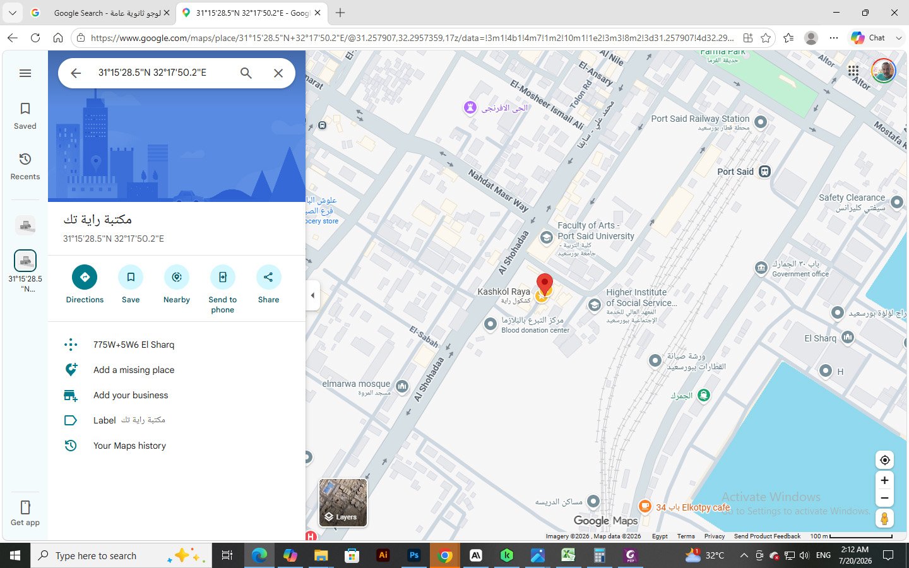Close the Google Search tab
This screenshot has height=568, width=909.
[167, 13]
